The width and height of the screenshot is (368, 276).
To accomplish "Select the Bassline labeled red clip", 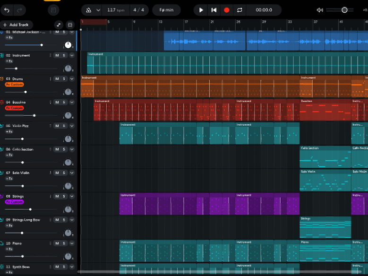I will point(325,110).
